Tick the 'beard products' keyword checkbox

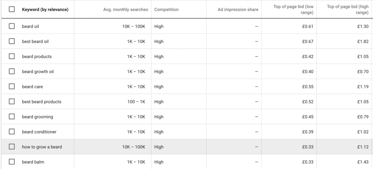[12, 56]
